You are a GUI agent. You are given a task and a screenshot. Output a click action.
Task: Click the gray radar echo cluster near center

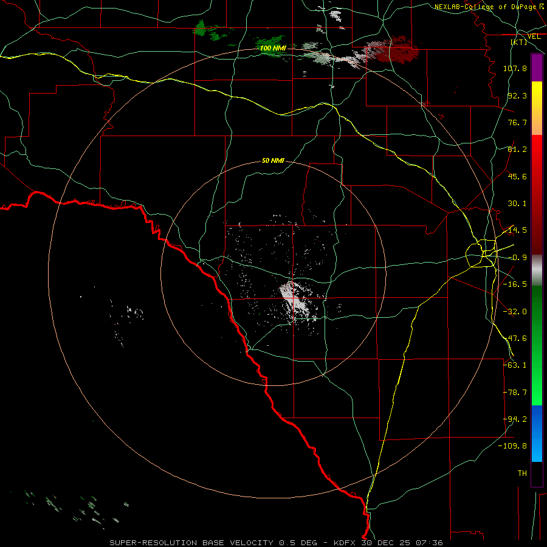click(x=296, y=299)
